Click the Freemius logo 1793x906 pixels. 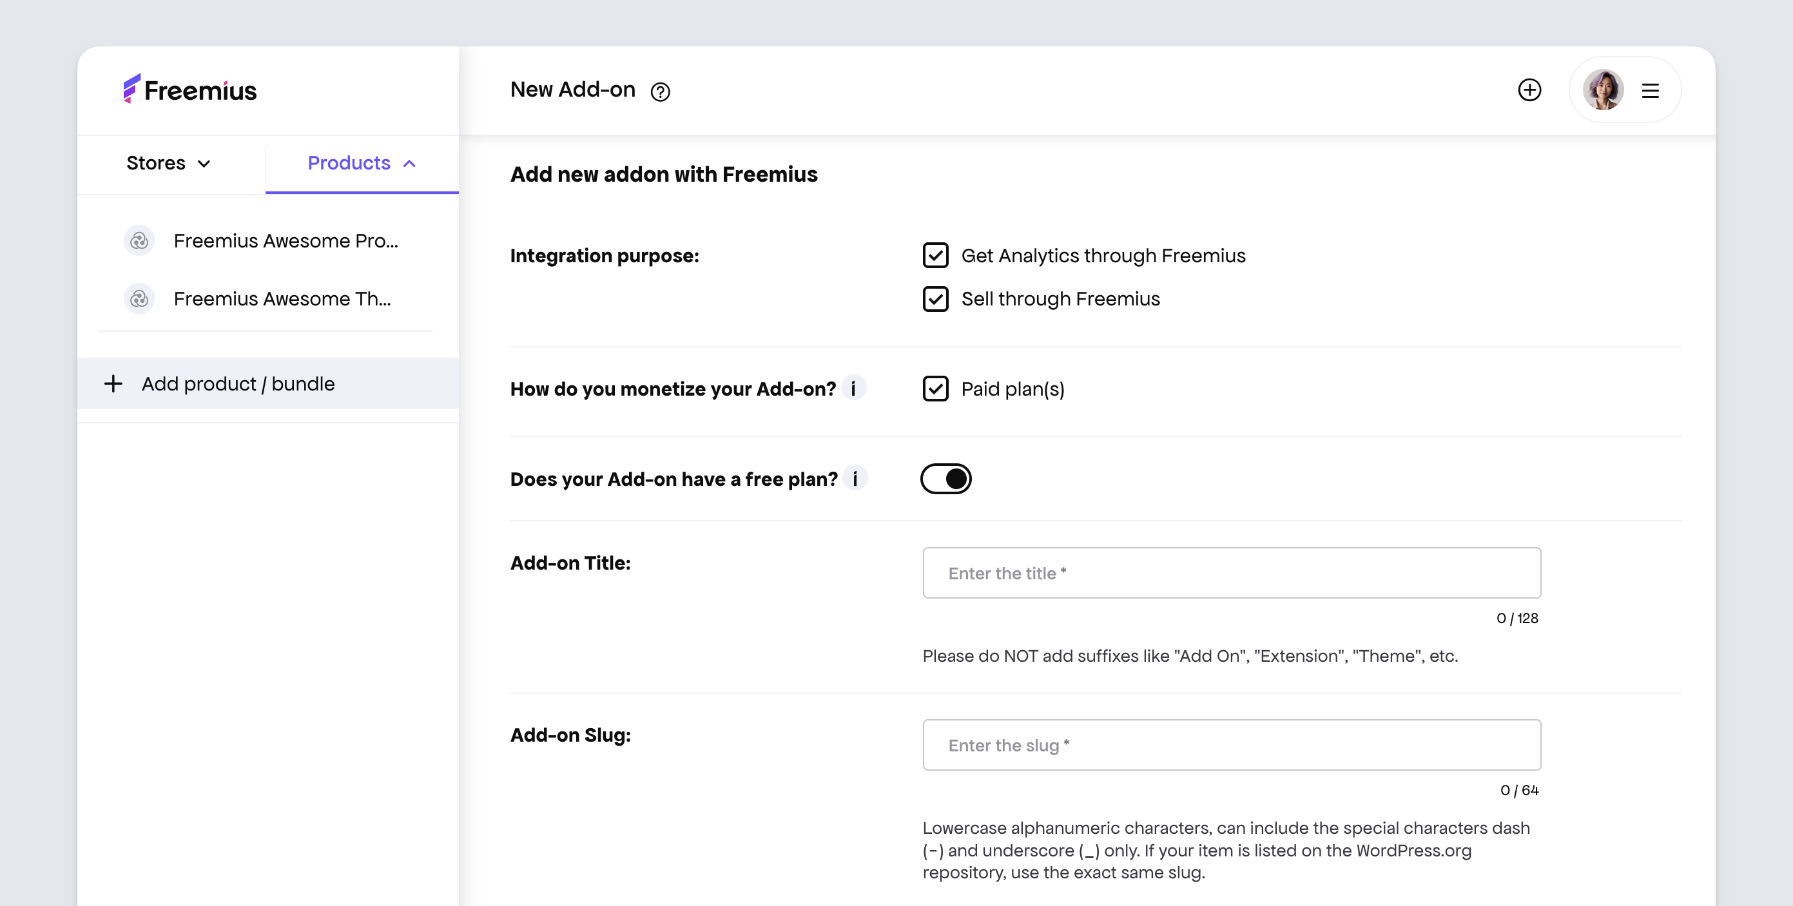190,90
